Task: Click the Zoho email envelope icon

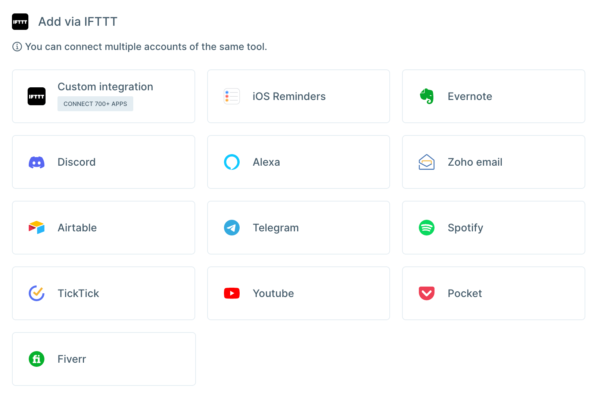Action: 427,162
